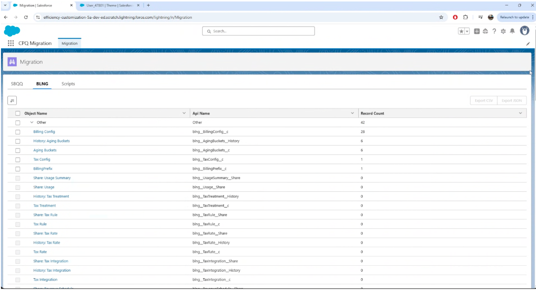Screen dimensions: 536x290
Task: Open the Favorites list dropdown arrow
Action: click(x=467, y=31)
